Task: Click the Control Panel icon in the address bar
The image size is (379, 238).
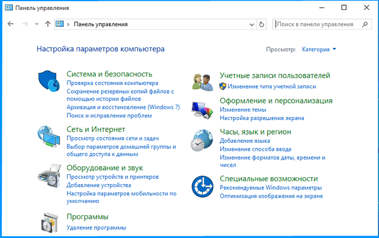Action: pos(60,24)
